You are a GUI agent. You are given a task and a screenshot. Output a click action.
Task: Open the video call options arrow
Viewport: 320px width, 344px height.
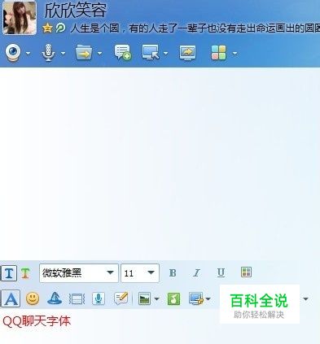(28, 54)
